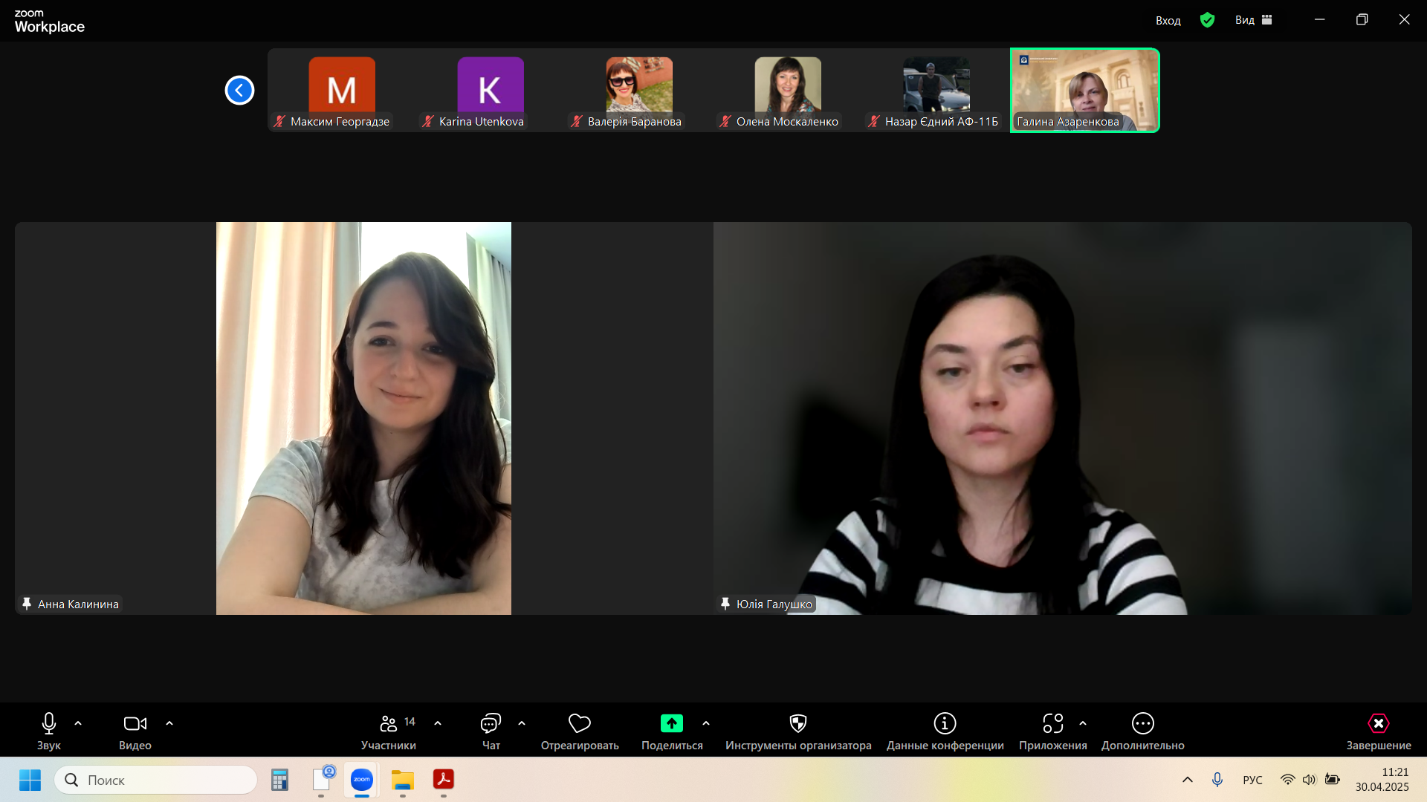The width and height of the screenshot is (1427, 802).
Task: Expand the arrow next to Приложения
Action: [x=1083, y=723]
